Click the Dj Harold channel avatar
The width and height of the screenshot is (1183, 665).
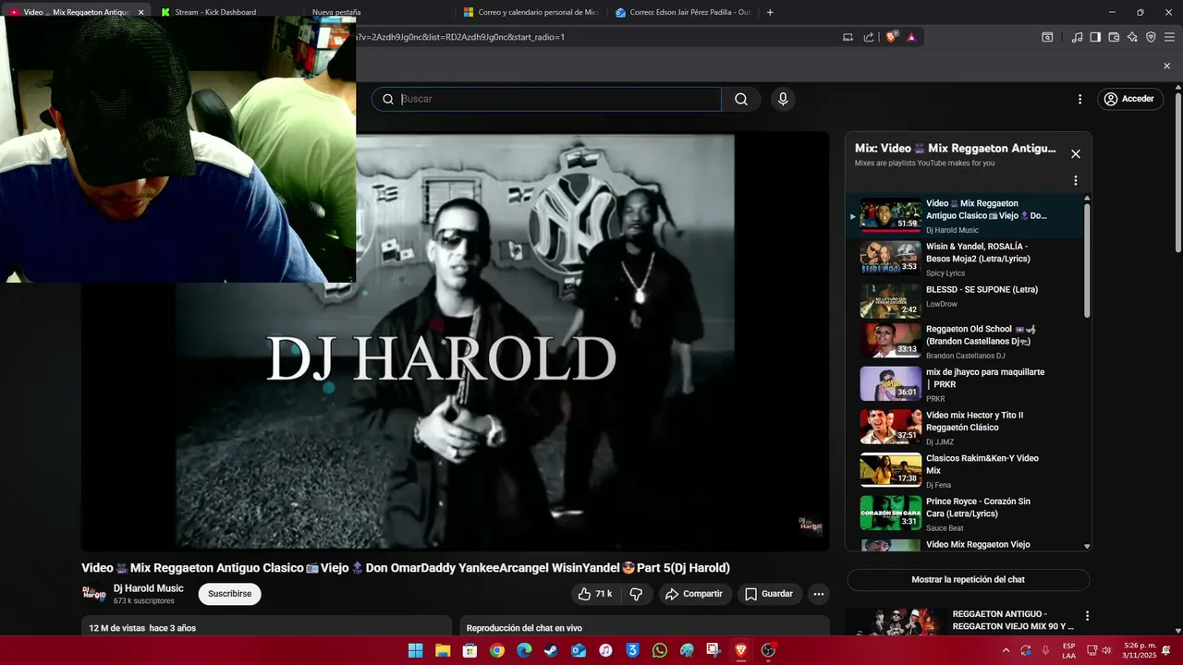(94, 594)
